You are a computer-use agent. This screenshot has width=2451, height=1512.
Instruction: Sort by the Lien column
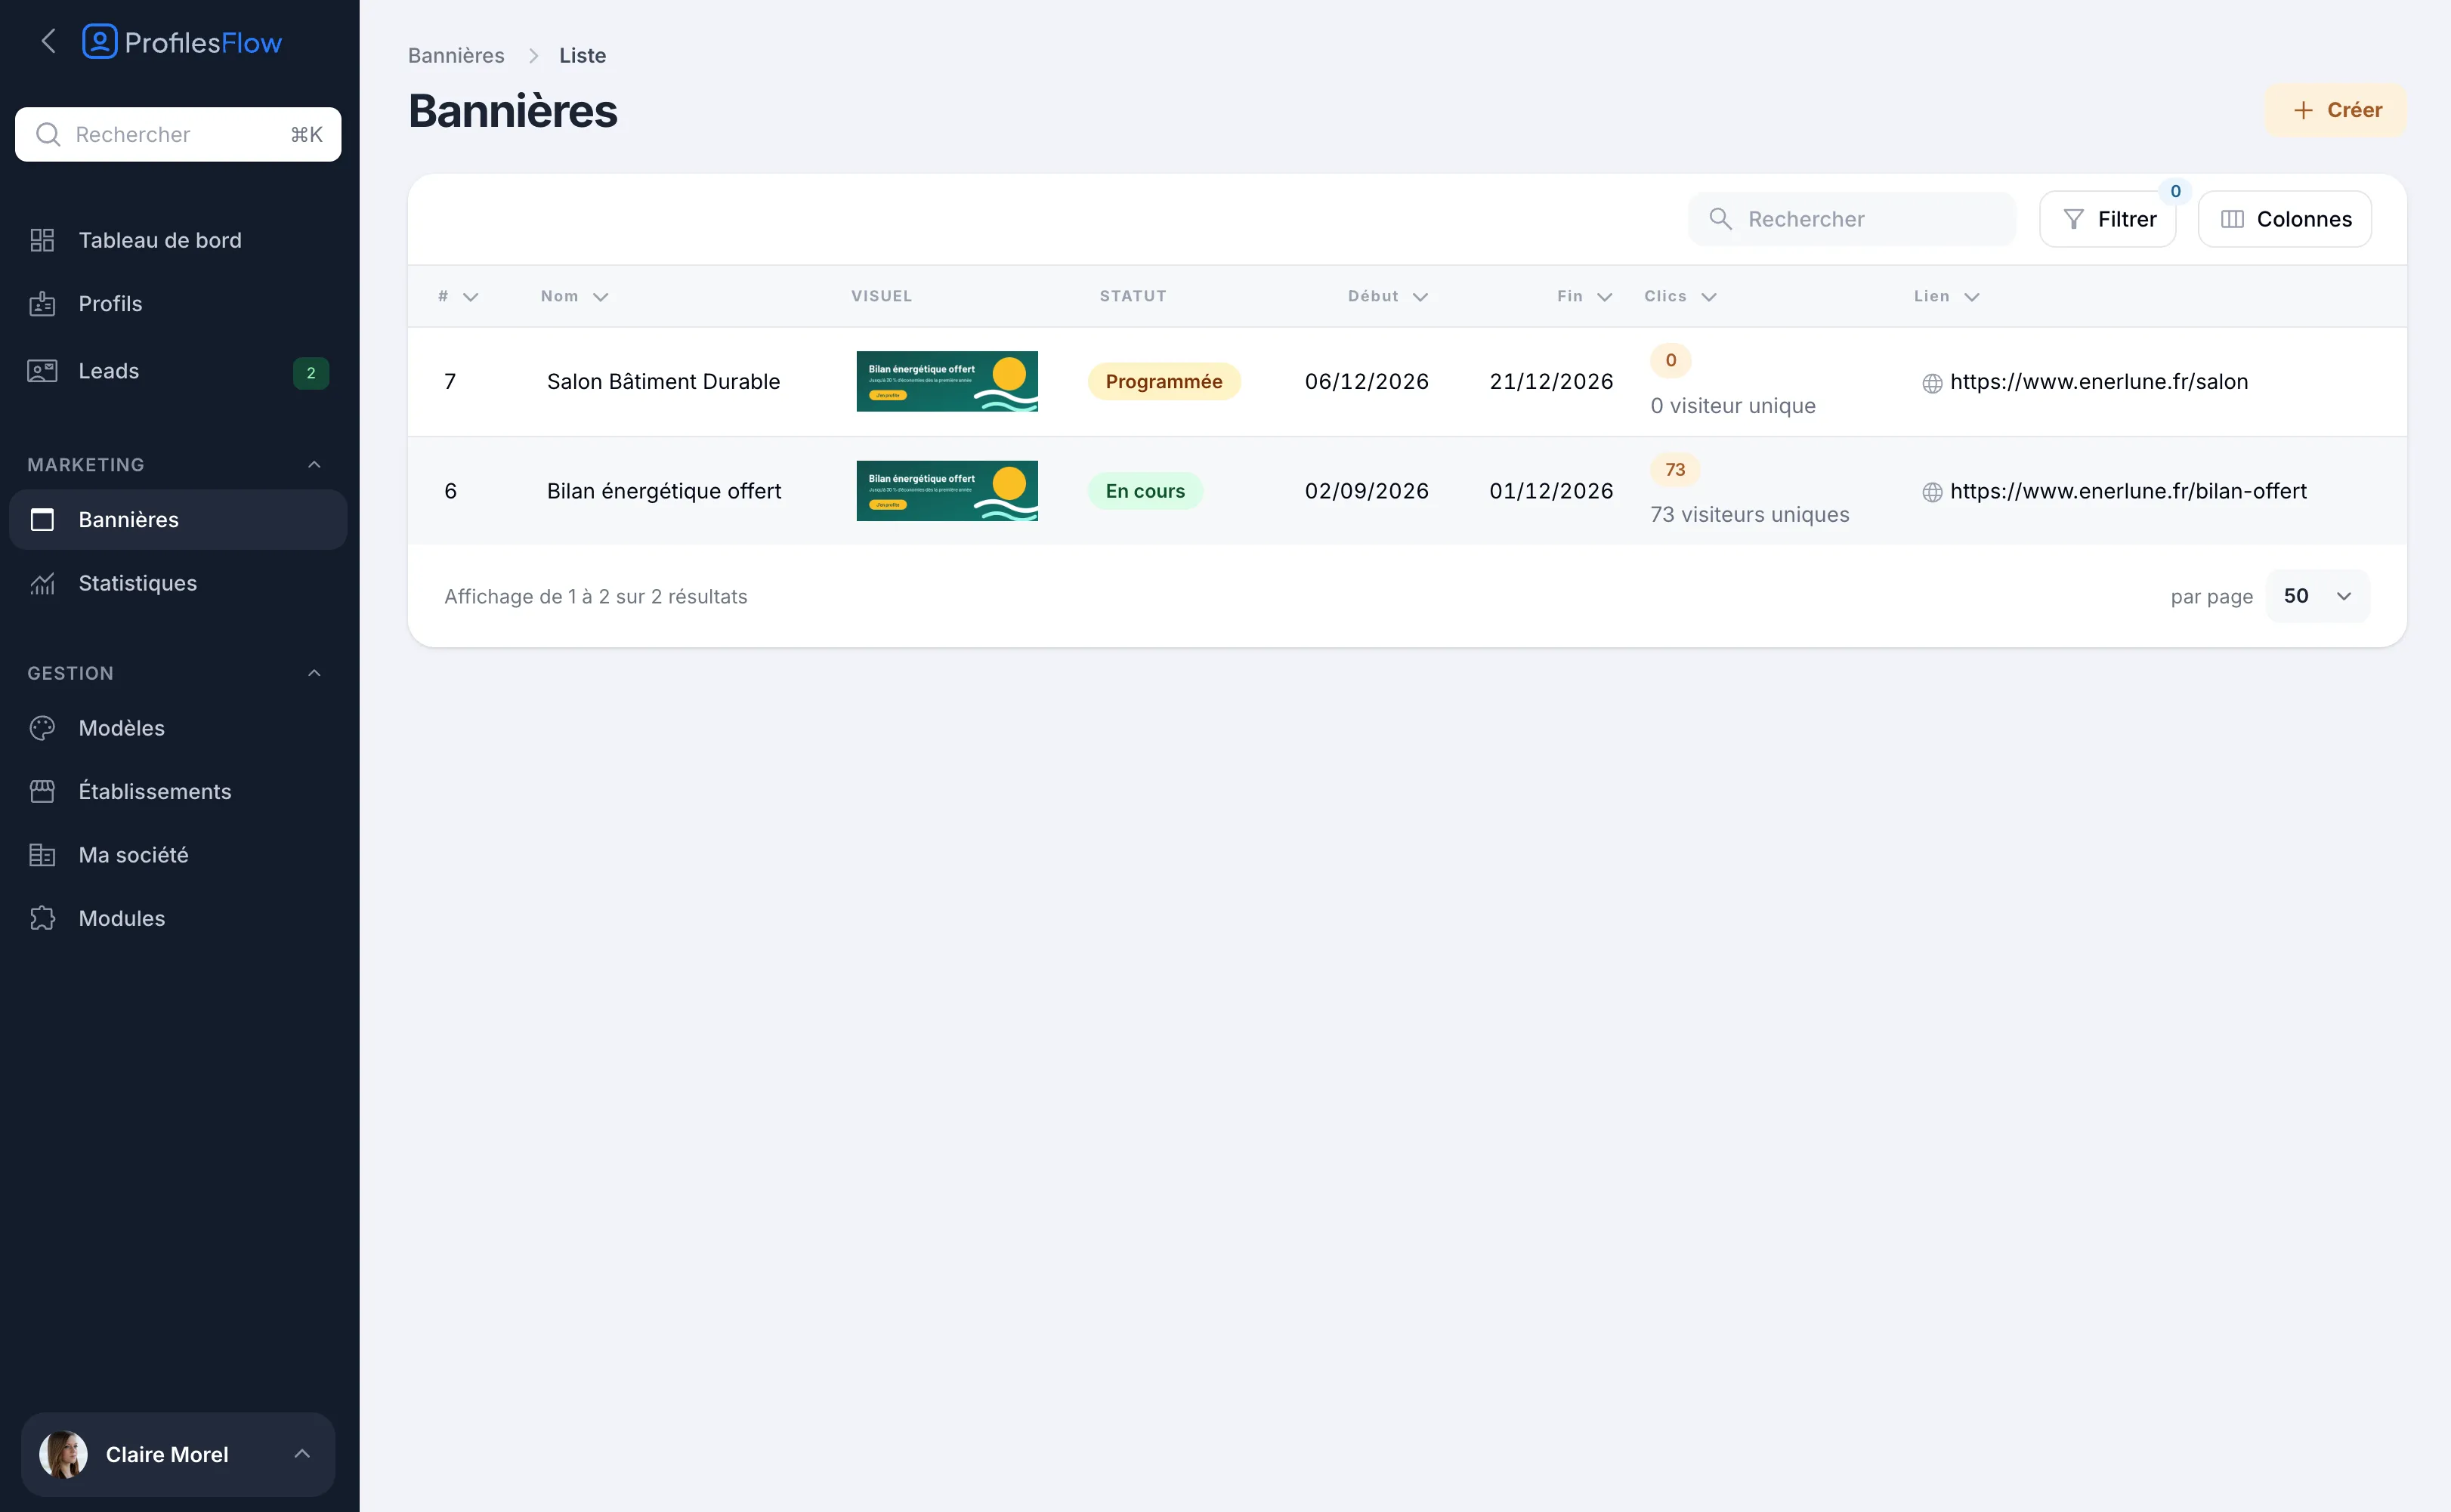[1947, 296]
